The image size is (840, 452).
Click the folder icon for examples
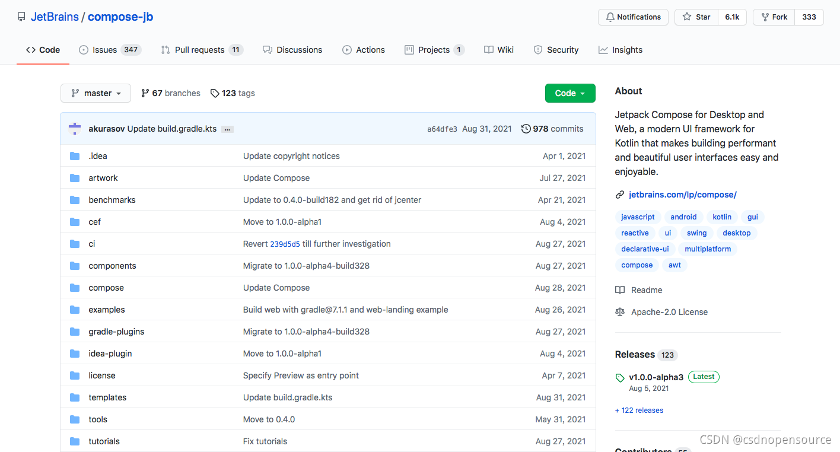(75, 310)
